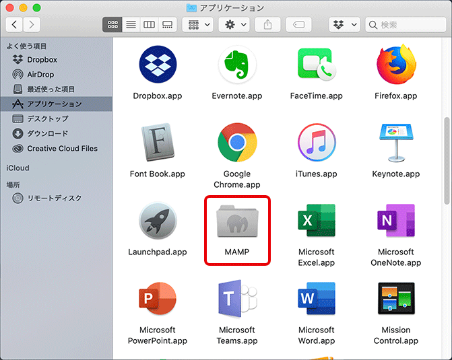The height and width of the screenshot is (360, 452).
Task: Click the Launchpad.app file name label
Action: click(x=158, y=252)
